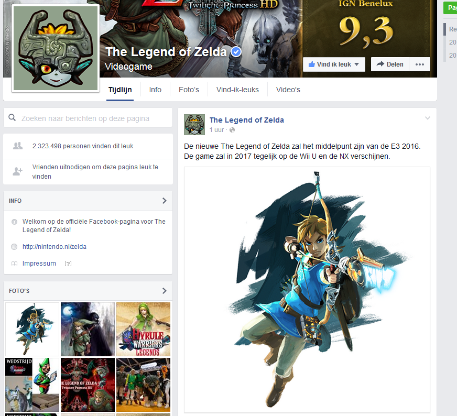Open the Info tab

click(155, 90)
